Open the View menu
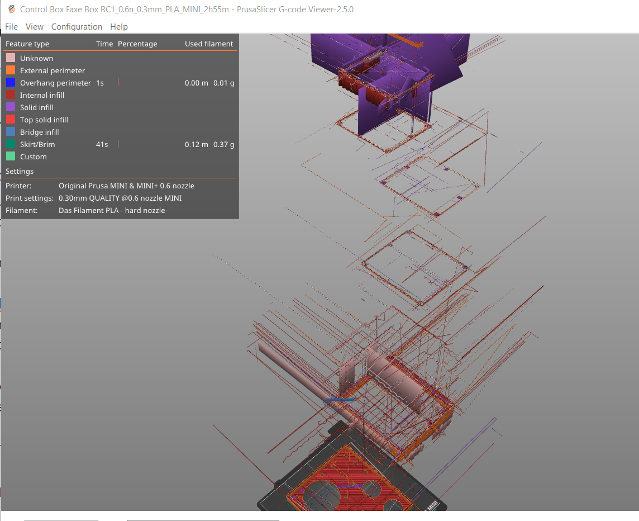The width and height of the screenshot is (639, 521). [34, 26]
